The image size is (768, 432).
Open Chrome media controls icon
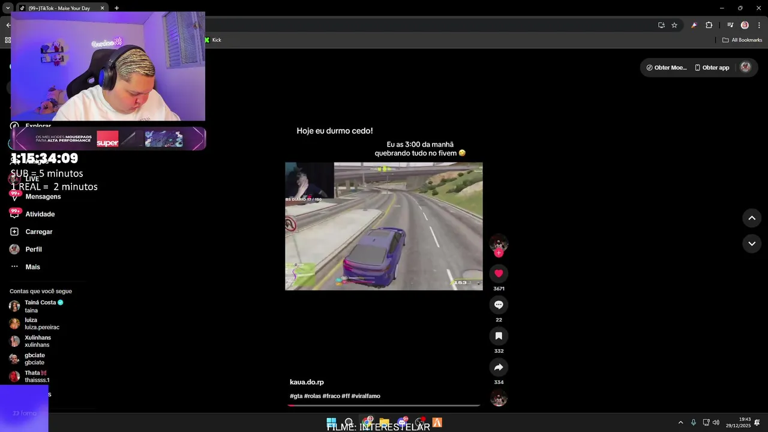tap(730, 25)
